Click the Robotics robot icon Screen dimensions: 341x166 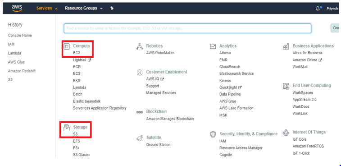point(139,46)
